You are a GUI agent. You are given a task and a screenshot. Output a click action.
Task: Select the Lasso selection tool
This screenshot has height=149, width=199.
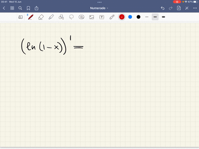[x=71, y=17]
